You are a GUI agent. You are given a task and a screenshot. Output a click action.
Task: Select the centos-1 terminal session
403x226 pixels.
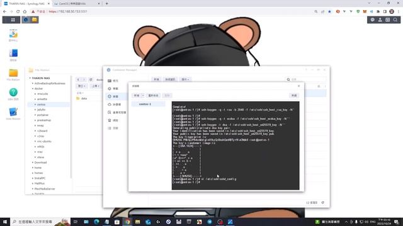pos(149,104)
